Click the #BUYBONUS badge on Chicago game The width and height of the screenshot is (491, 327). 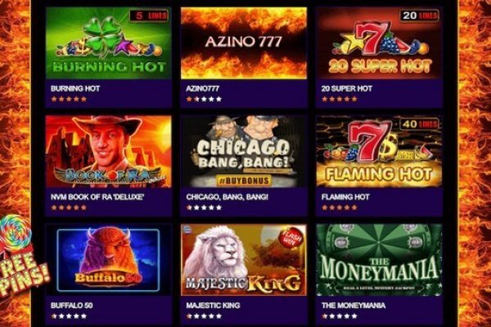pos(244,180)
